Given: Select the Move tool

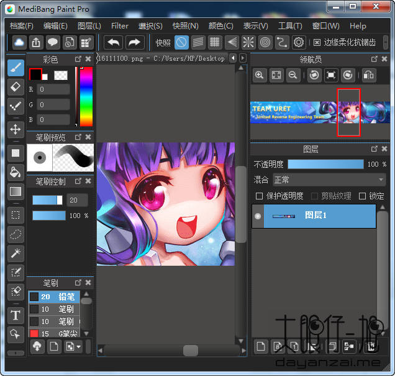Looking at the screenshot, I should pos(16,129).
